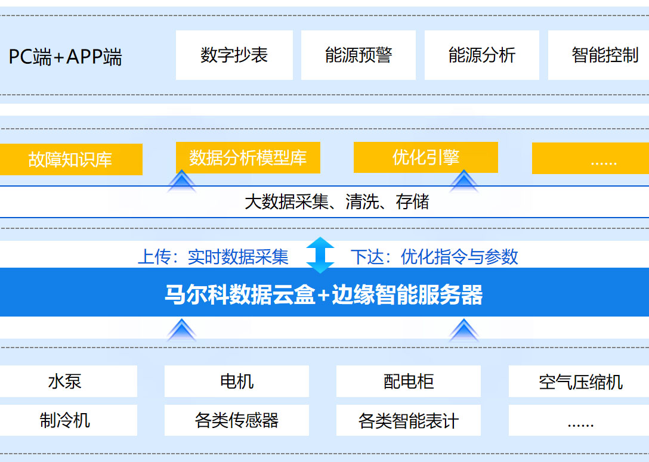Click the up arrow above 配电柜

[463, 330]
